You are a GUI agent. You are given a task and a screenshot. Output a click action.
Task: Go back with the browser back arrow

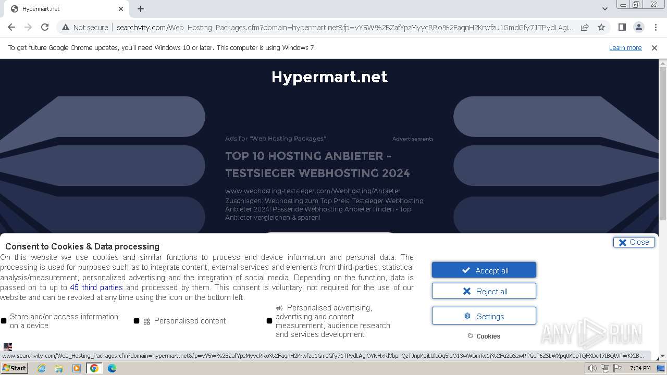(11, 27)
